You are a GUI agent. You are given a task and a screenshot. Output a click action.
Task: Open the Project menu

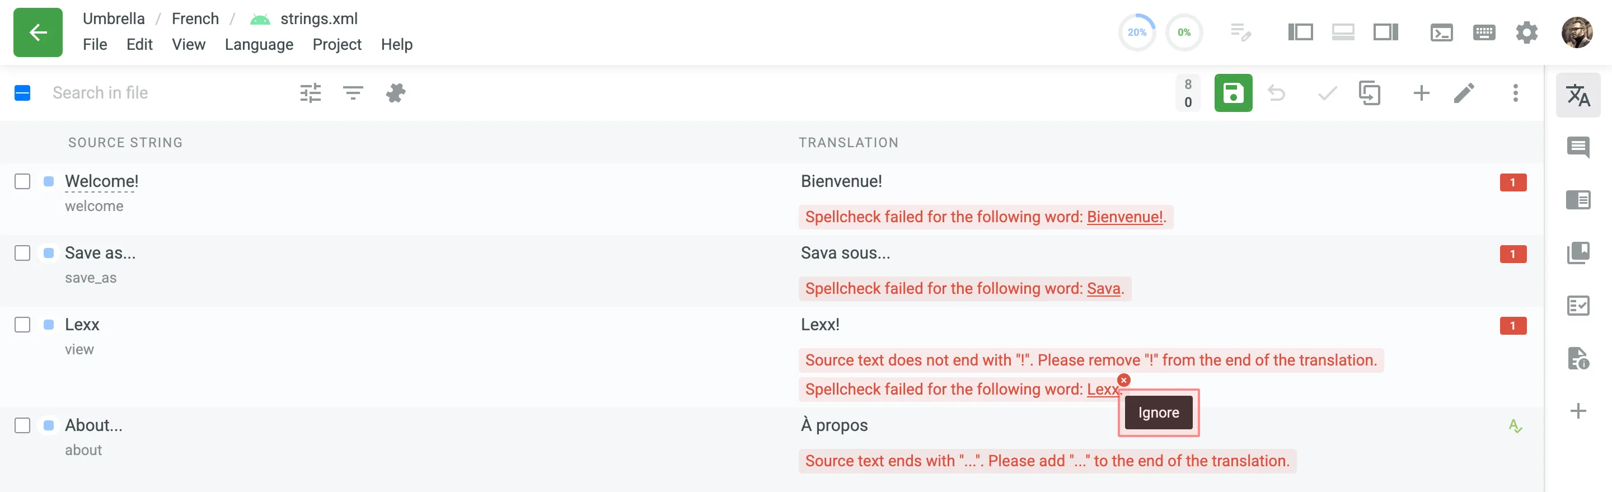point(336,44)
